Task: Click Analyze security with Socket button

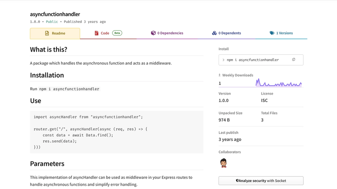Action: point(261,181)
